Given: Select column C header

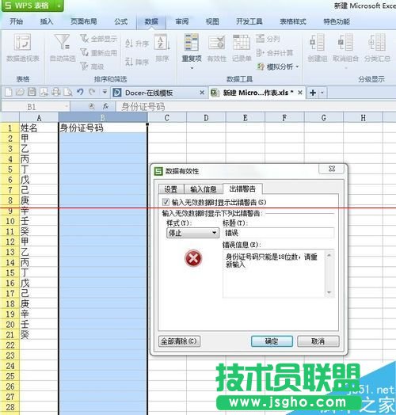Looking at the screenshot, I should [x=167, y=118].
